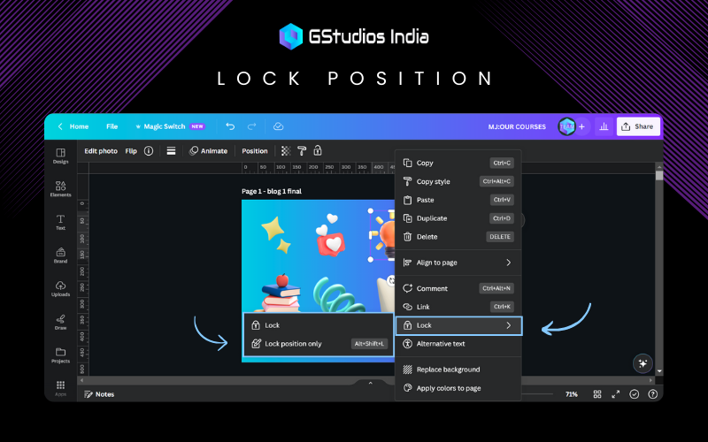Image resolution: width=708 pixels, height=442 pixels.
Task: Open Magic Switch feature
Action: [170, 126]
